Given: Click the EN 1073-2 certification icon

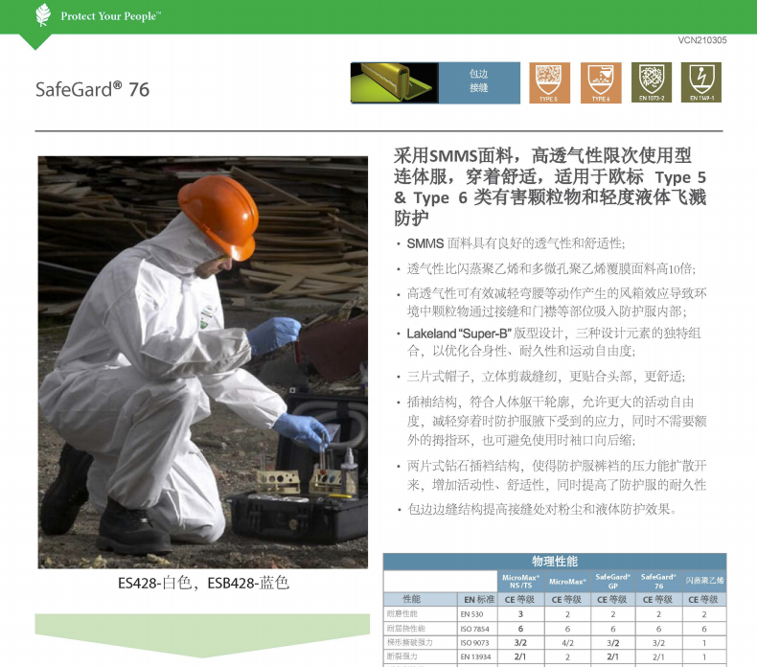Looking at the screenshot, I should [651, 82].
